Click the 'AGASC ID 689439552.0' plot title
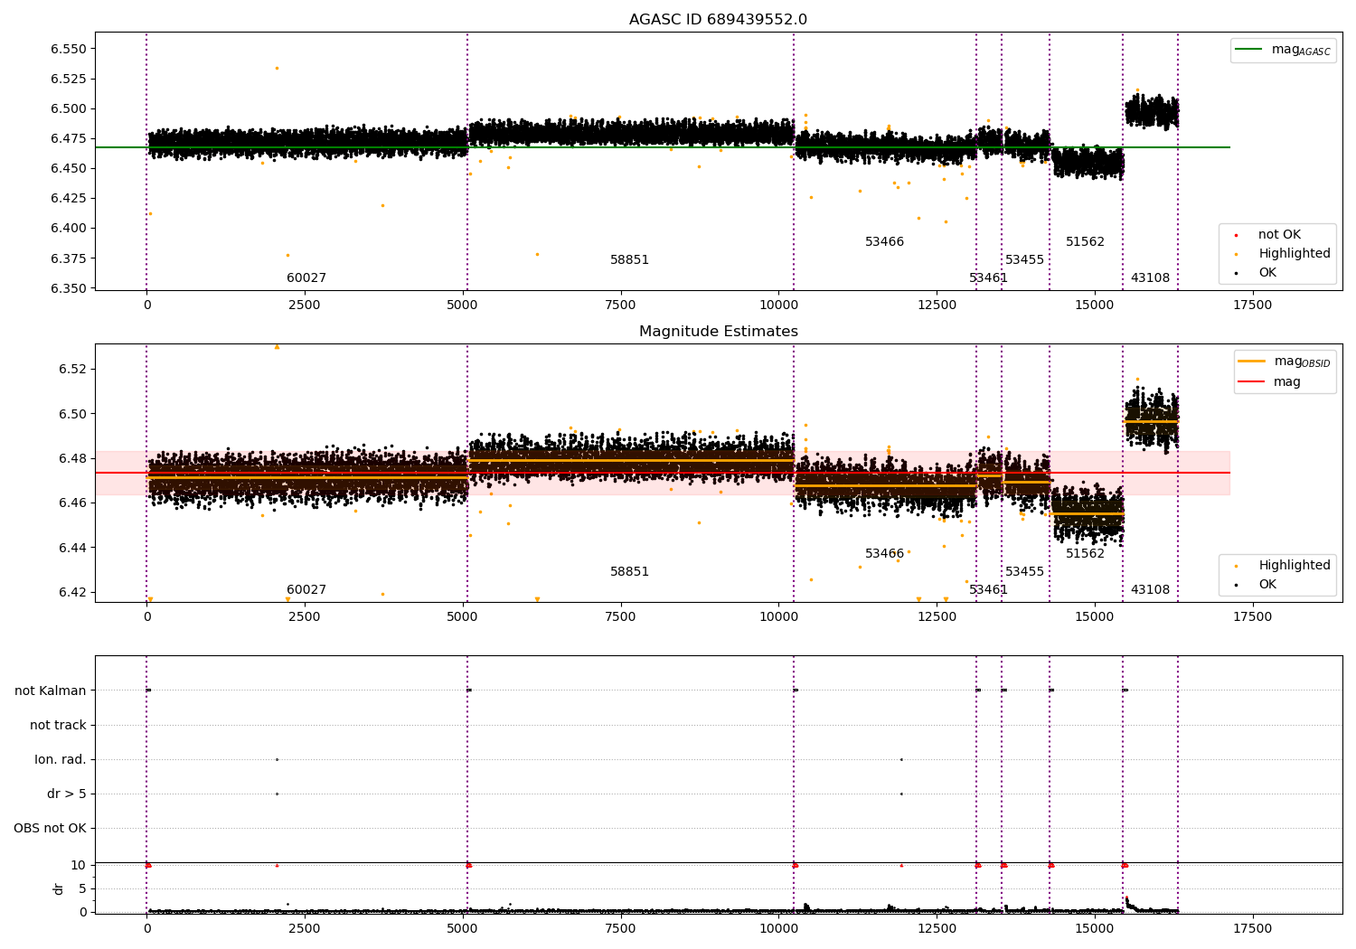 click(718, 20)
